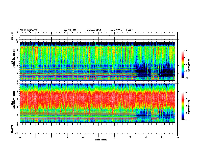Click the ch.1 colorbar "-10" tick label
Screen dimensions: 200x154
coord(187,78)
